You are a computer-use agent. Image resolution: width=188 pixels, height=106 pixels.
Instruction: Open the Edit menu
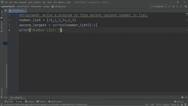point(11,2)
